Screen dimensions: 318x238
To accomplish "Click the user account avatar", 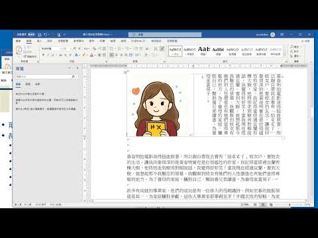I will (273, 34).
